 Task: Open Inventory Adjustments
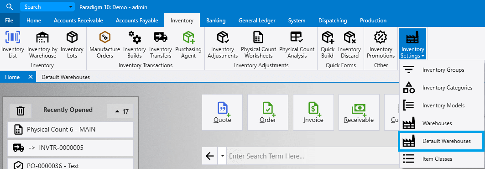(222, 44)
